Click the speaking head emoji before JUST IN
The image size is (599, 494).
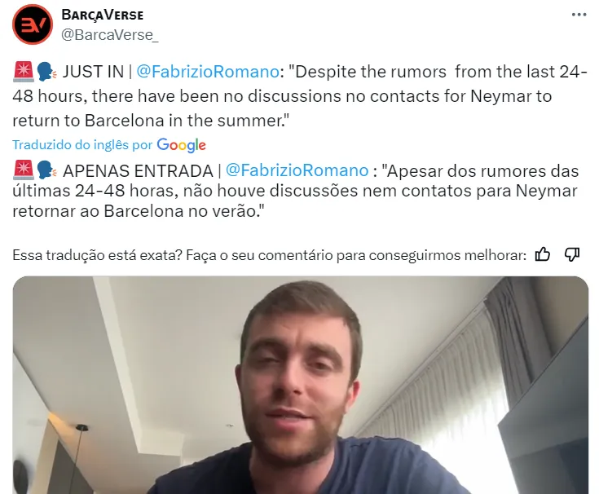[x=46, y=72]
